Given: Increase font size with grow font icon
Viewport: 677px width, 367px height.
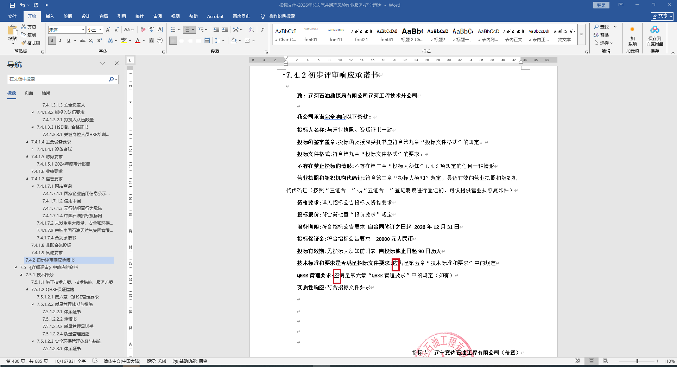Looking at the screenshot, I should pos(108,30).
